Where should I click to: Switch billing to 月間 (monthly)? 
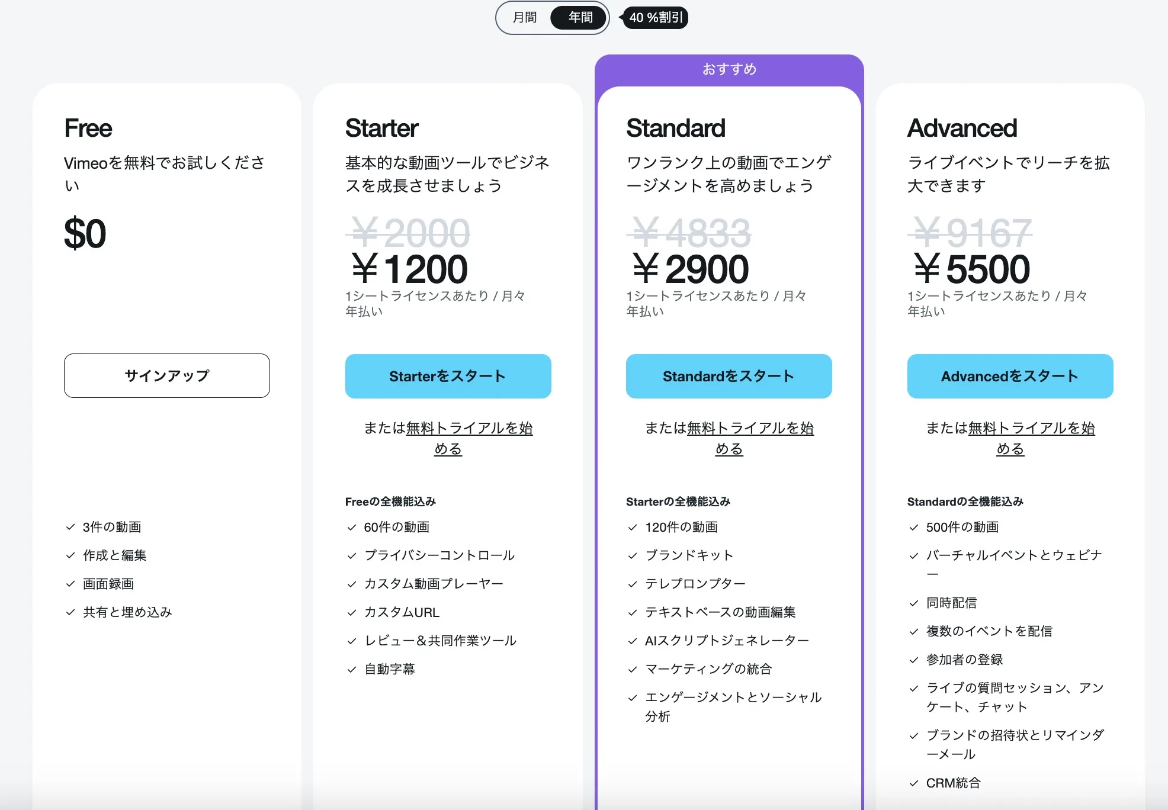click(x=525, y=18)
